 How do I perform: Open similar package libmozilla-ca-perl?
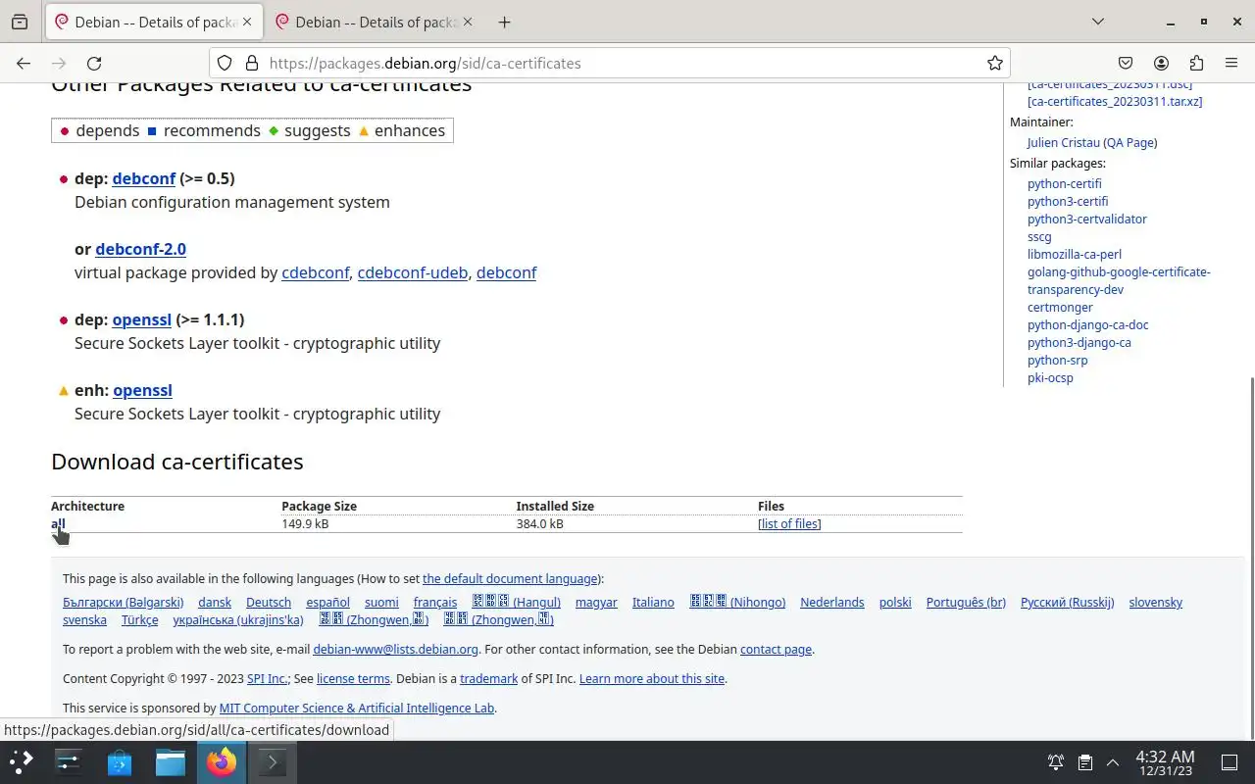(1075, 254)
